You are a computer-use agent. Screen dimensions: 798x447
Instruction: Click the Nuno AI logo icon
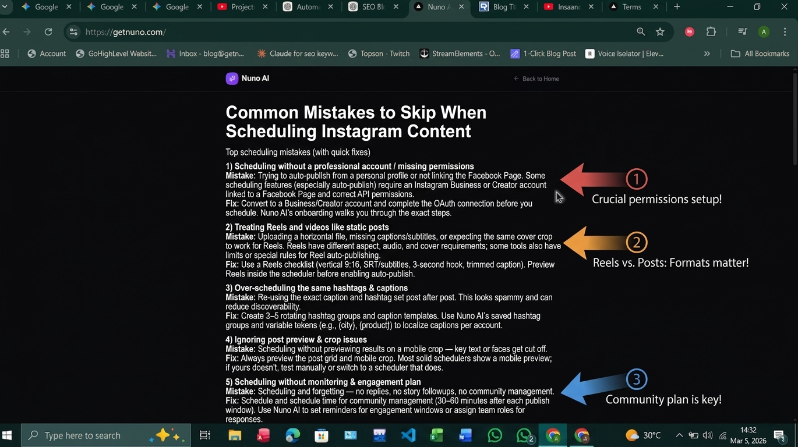click(232, 79)
